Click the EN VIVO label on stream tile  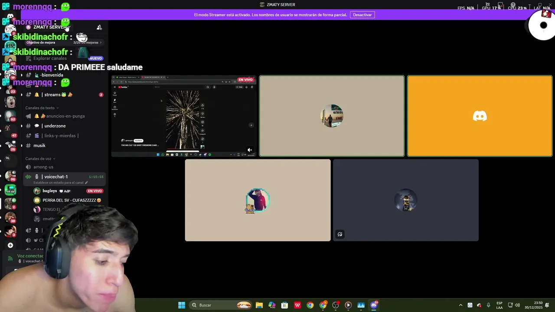point(245,80)
